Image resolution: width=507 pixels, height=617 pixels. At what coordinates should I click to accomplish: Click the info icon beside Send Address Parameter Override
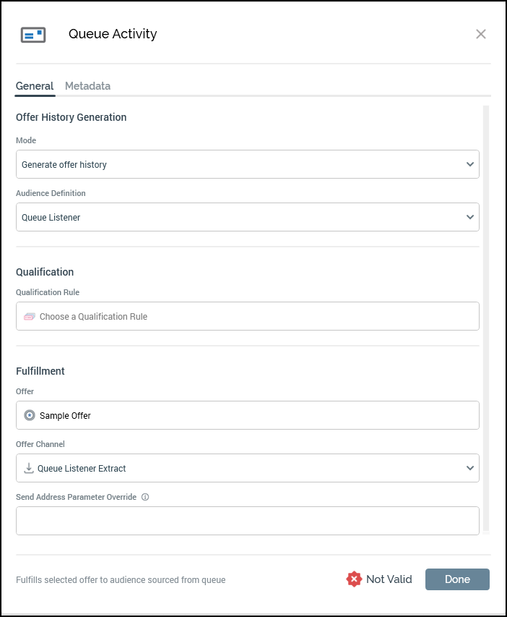coord(144,496)
